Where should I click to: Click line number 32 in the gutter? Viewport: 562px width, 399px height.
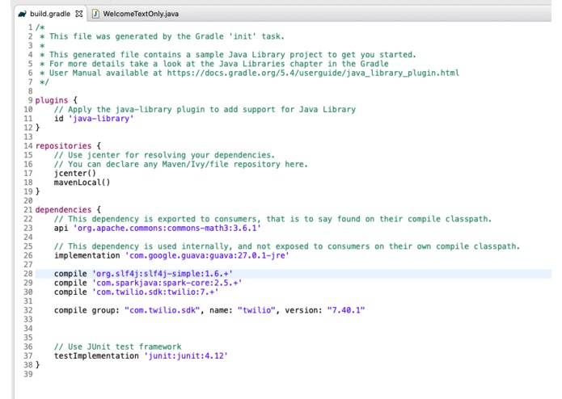[28, 310]
